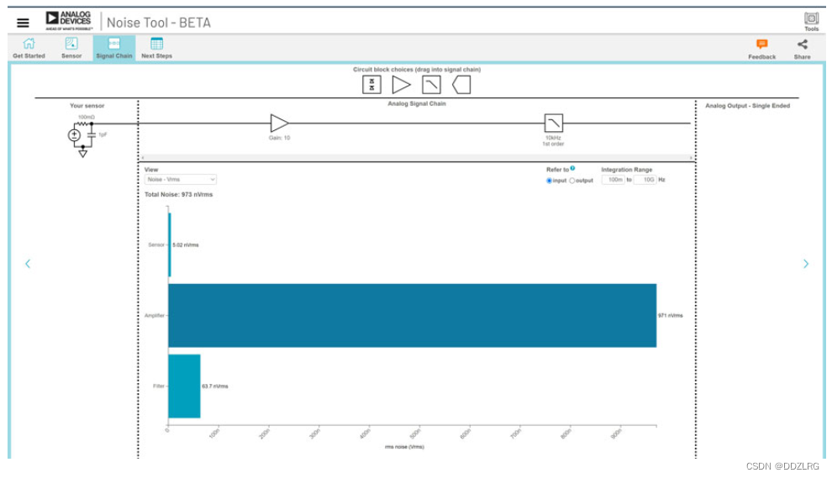Select the input refer-to radio button
The height and width of the screenshot is (478, 832).
coord(549,181)
